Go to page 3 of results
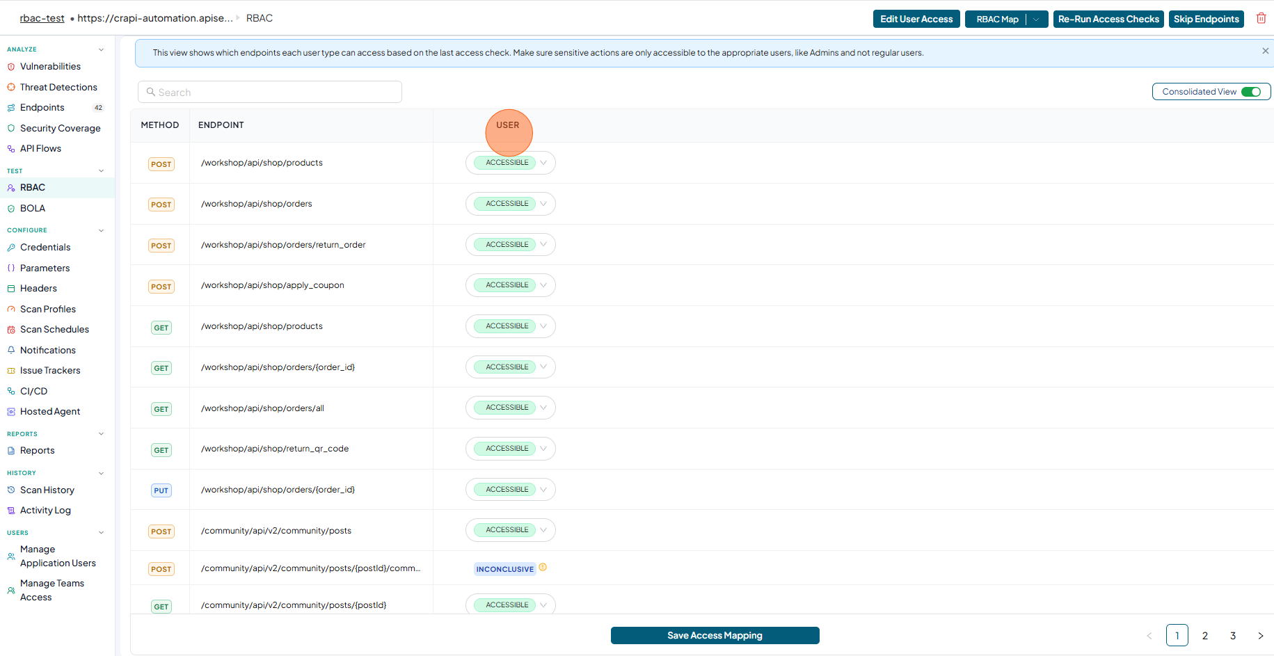 point(1233,635)
